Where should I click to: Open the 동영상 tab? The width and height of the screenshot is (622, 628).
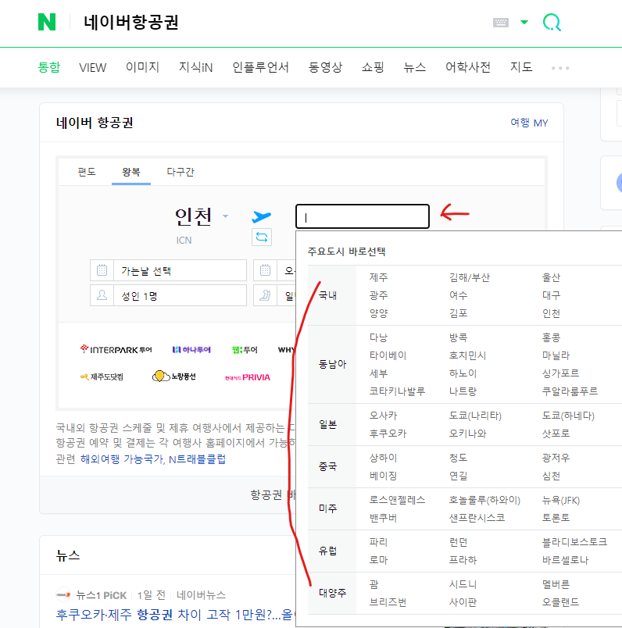tap(325, 67)
